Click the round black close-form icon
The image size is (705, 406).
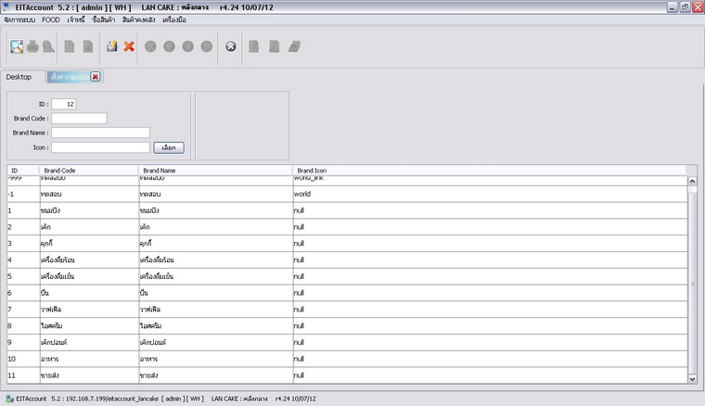click(231, 46)
